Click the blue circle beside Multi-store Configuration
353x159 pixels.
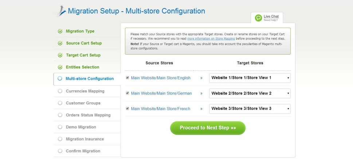tap(60, 79)
